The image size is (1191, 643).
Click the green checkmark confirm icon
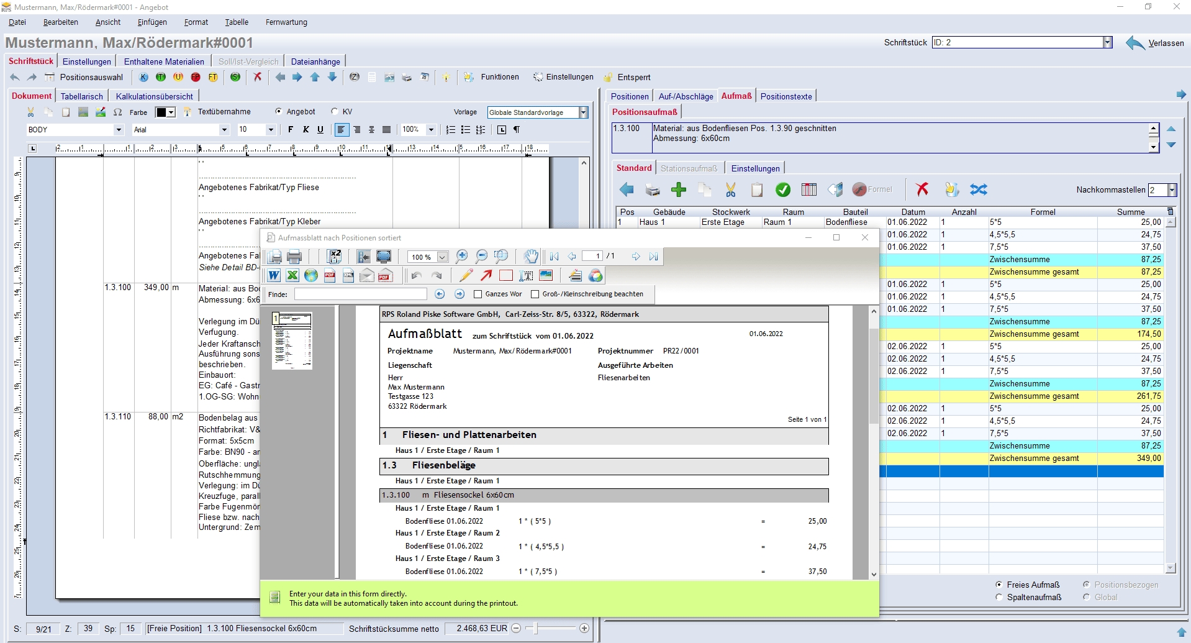(783, 189)
